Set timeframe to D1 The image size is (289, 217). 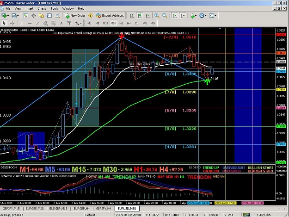click(137, 24)
